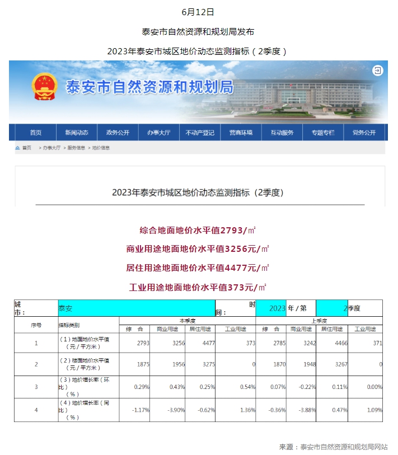Image resolution: width=398 pixels, height=455 pixels.
Task: Click the cell value -3.88%
Action: [x=307, y=410]
